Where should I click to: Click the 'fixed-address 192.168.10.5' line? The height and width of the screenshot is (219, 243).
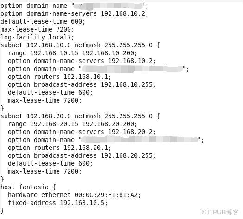(x=58, y=203)
